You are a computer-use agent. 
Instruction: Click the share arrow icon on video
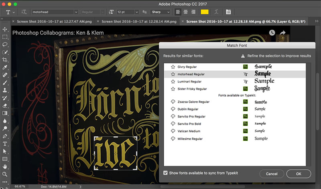pos(282,33)
